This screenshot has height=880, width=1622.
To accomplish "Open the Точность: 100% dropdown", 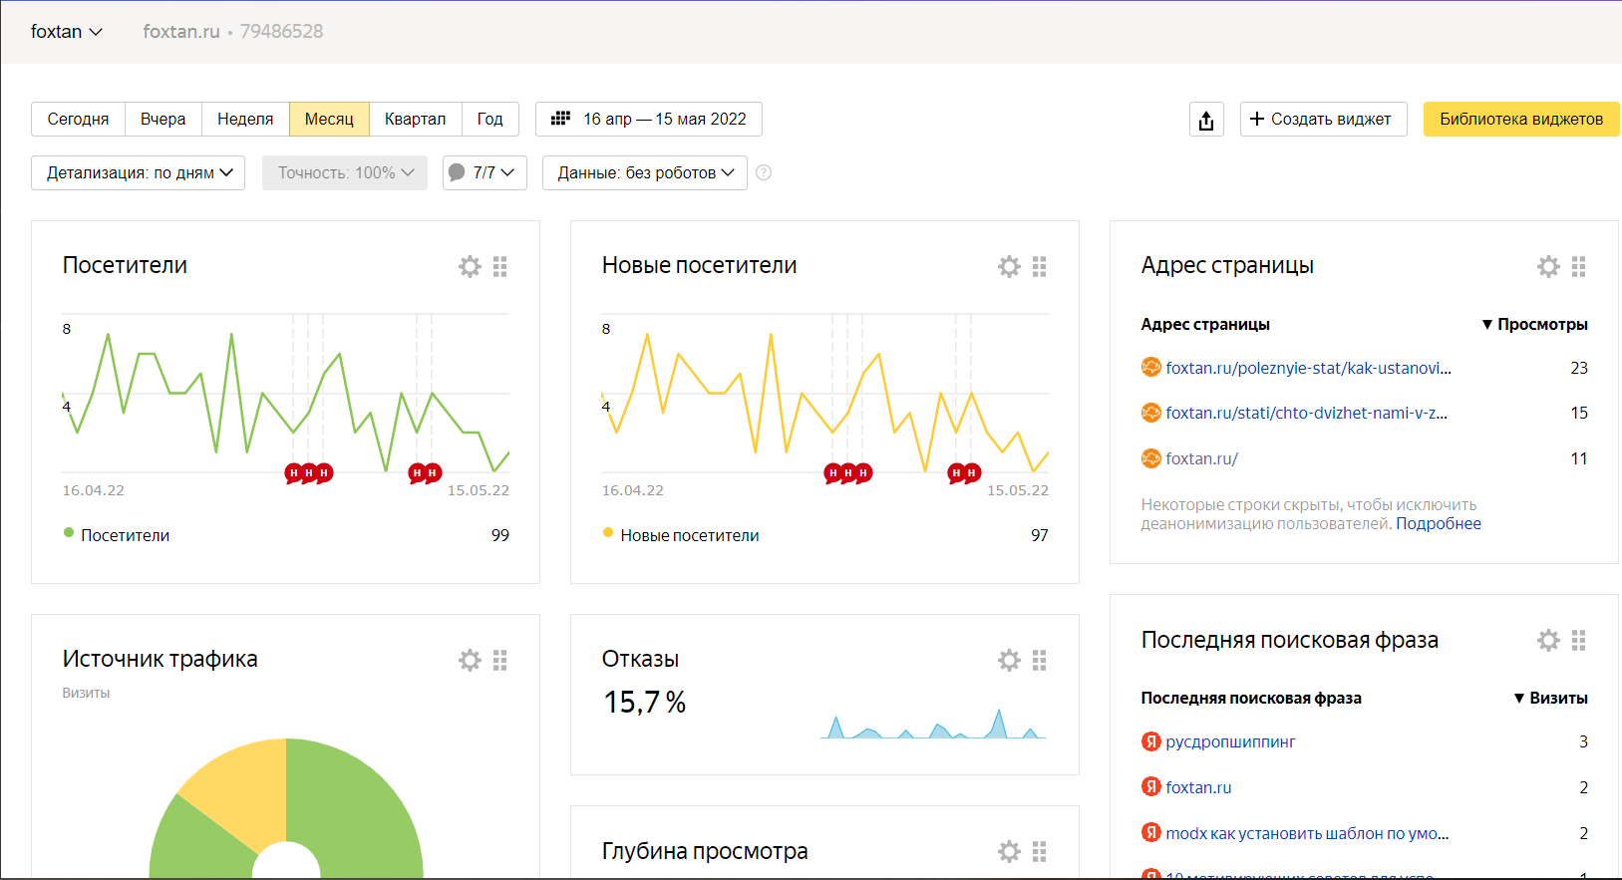I will pyautogui.click(x=345, y=172).
